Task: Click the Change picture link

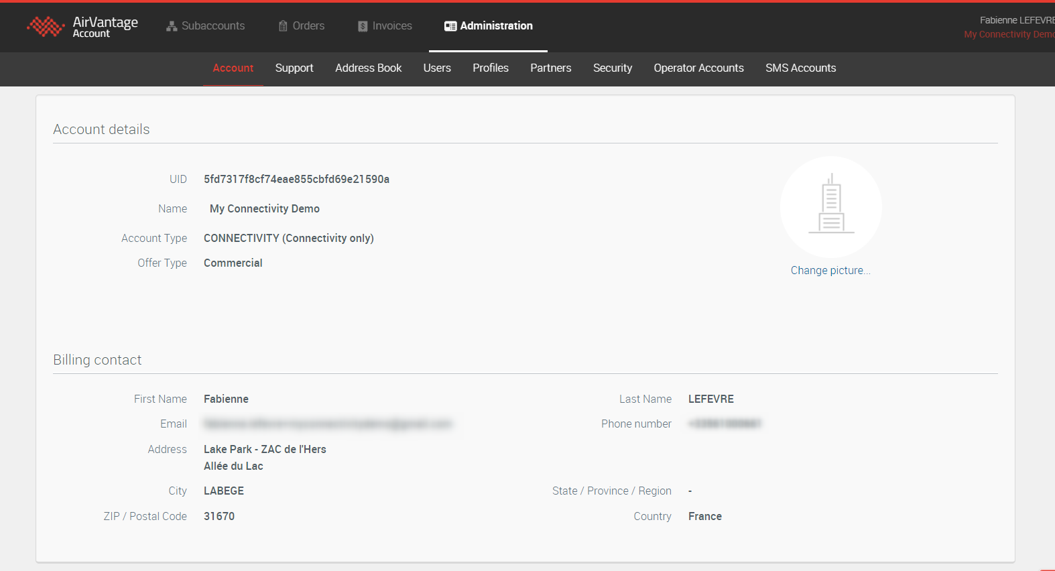Action: click(830, 271)
